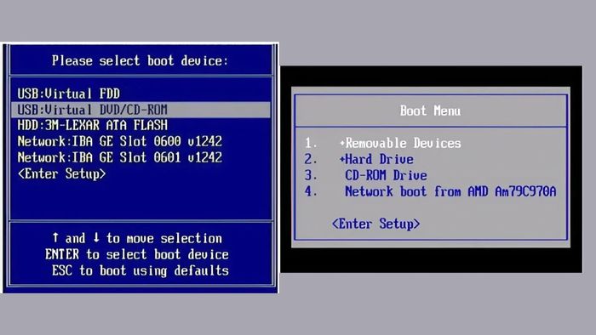Select USB:Virtual FDD boot device

(x=68, y=94)
